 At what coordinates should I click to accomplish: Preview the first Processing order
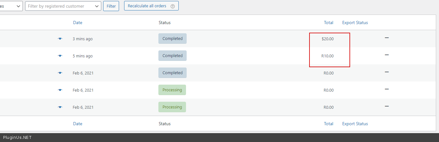60,90
